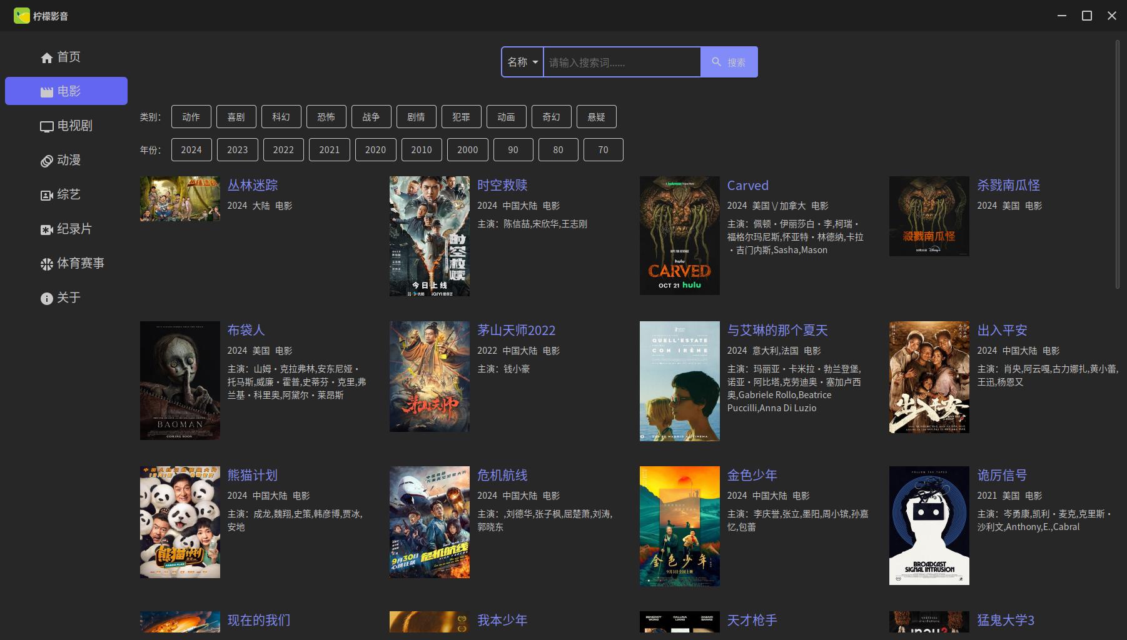This screenshot has width=1127, height=640.
Task: Filter movies by year 2023
Action: pos(238,150)
